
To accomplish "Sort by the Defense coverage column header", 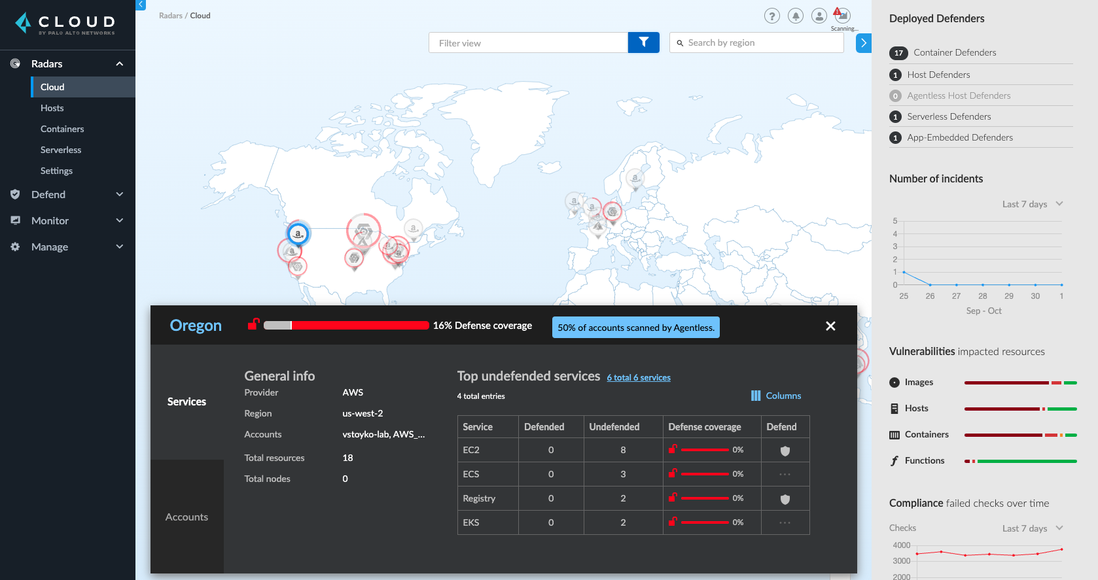I will (x=712, y=427).
